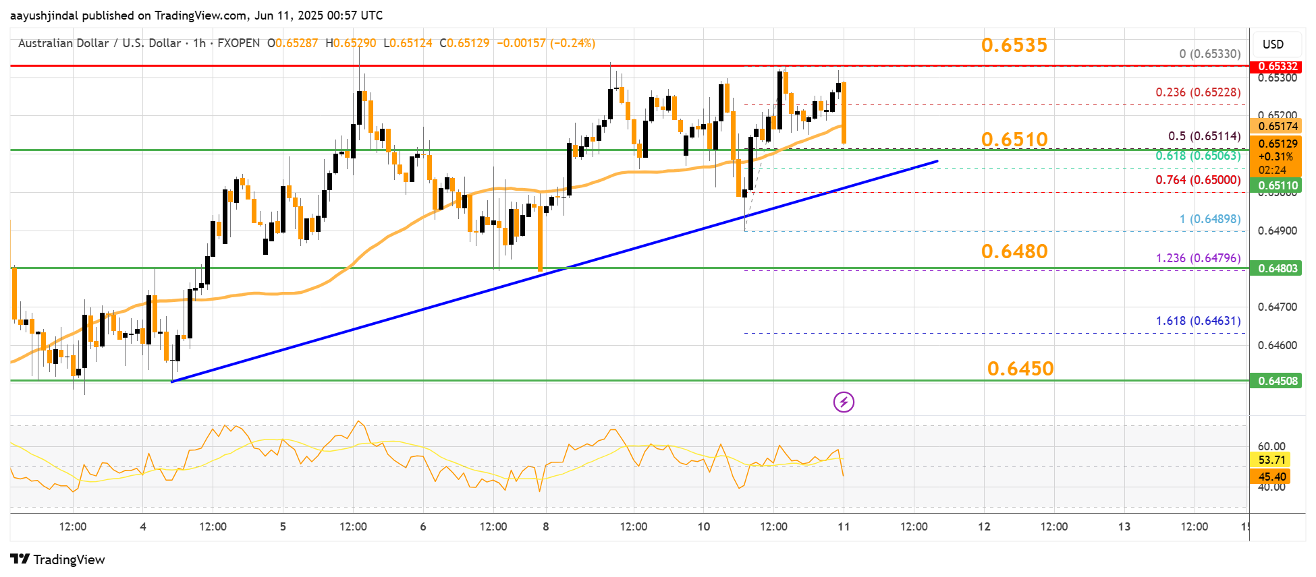This screenshot has width=1316, height=577.
Task: Click the RSI 53.71 value label
Action: [1271, 460]
